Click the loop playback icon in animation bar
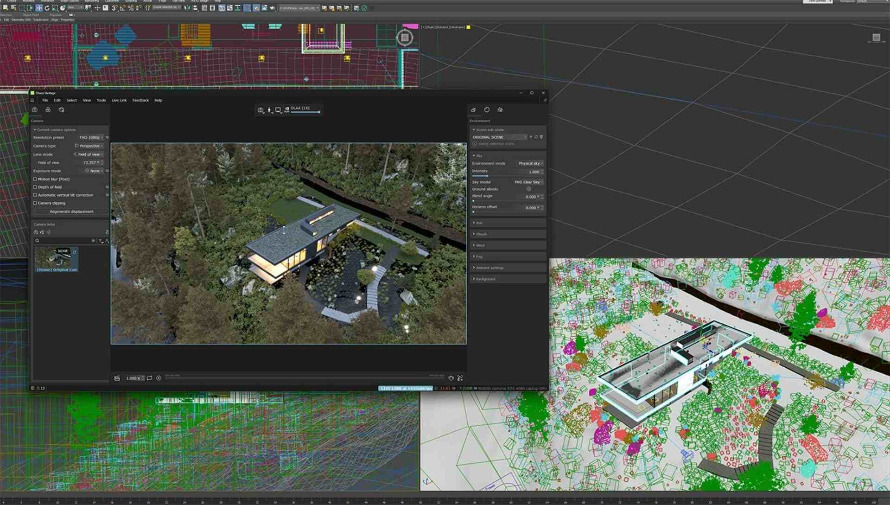 tap(149, 378)
